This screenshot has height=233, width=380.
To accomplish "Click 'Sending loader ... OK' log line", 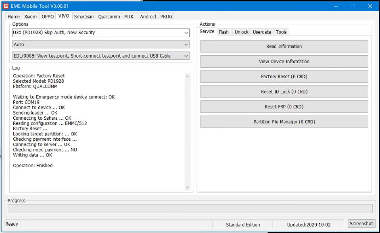I will click(x=35, y=113).
